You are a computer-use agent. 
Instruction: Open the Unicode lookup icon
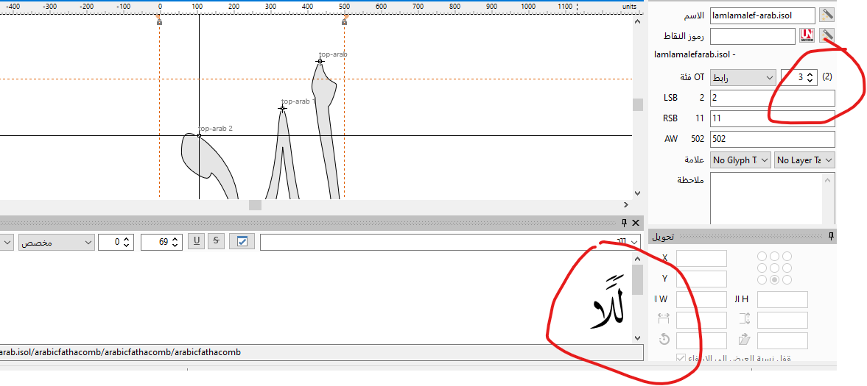(807, 36)
